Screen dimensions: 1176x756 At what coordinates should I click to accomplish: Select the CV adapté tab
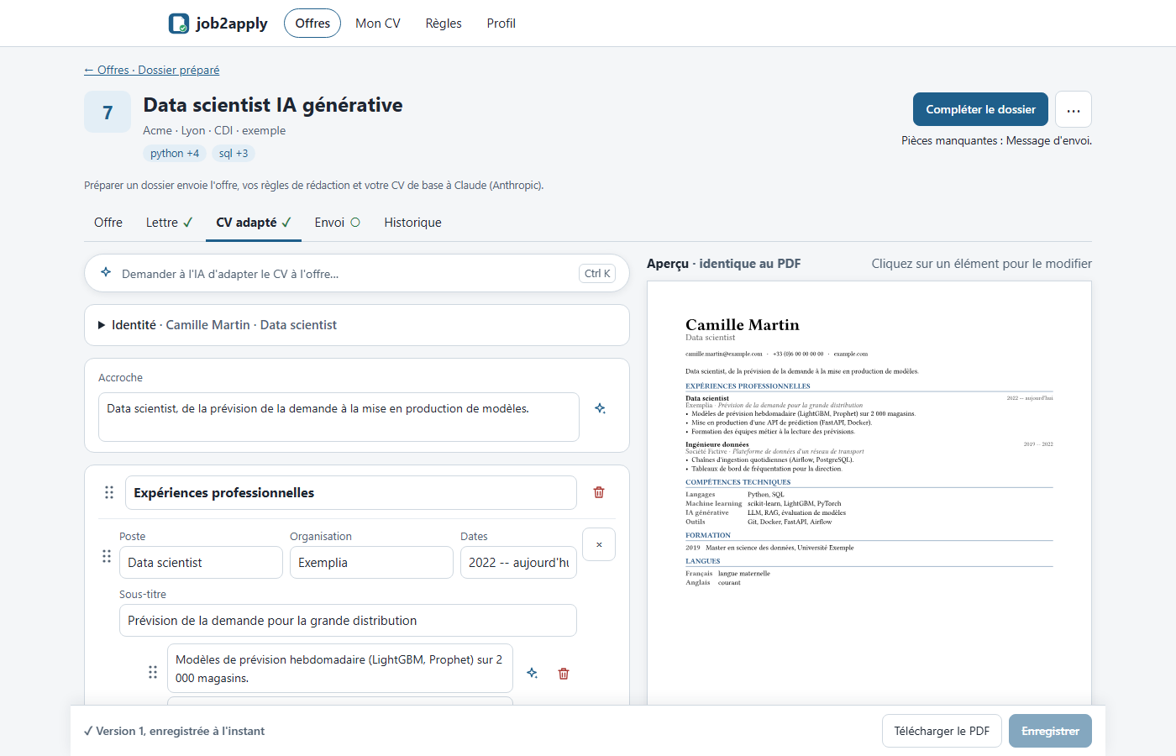click(x=254, y=223)
